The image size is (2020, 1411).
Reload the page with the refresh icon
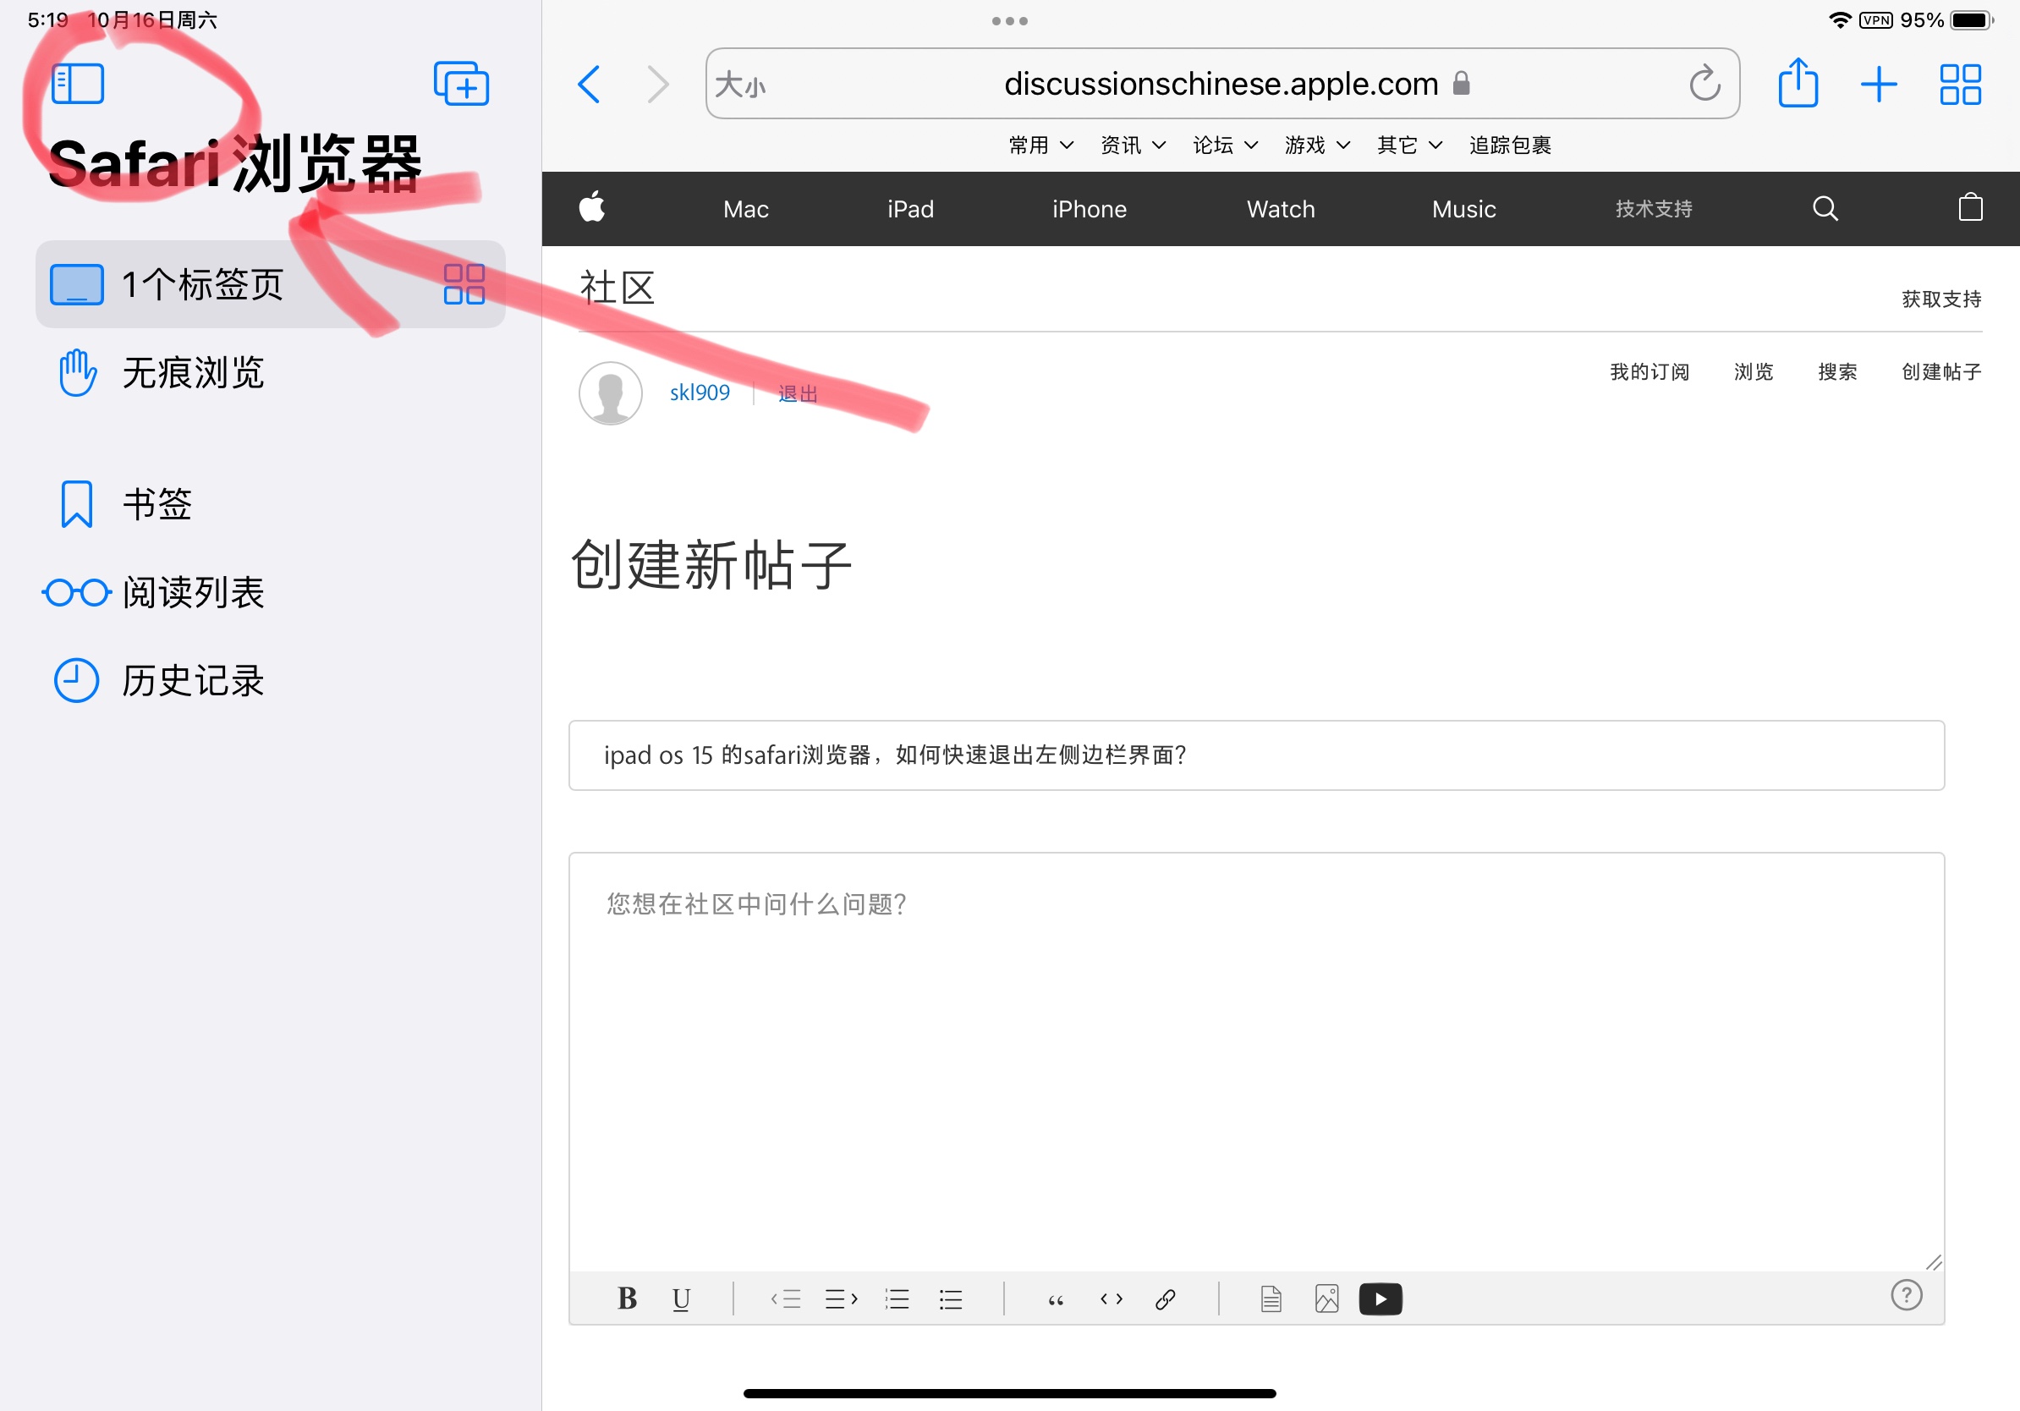pos(1704,84)
